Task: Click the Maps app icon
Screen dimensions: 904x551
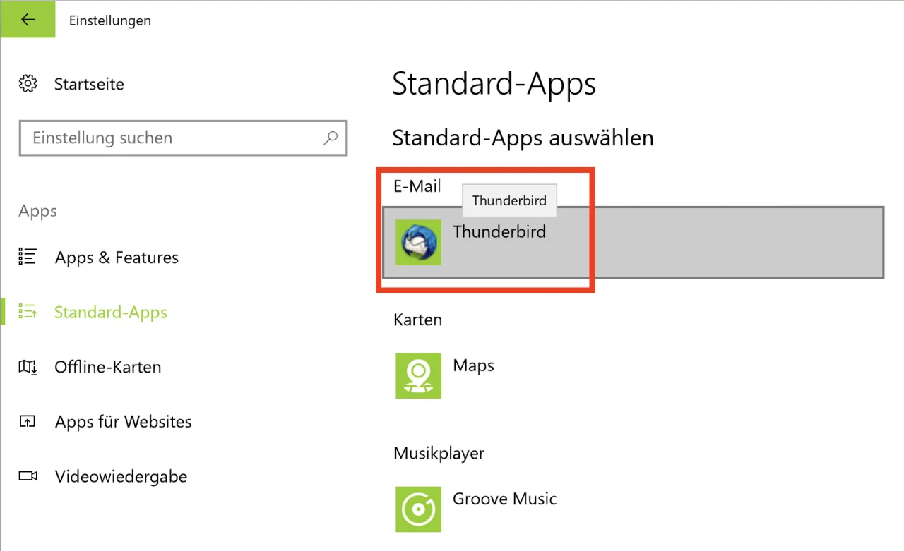Action: [x=418, y=375]
